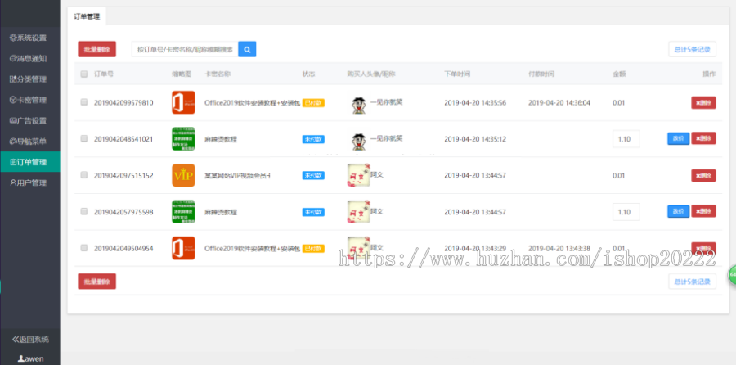Click buyer avatar for order 2019042057975598
The width and height of the screenshot is (736, 365).
(359, 211)
